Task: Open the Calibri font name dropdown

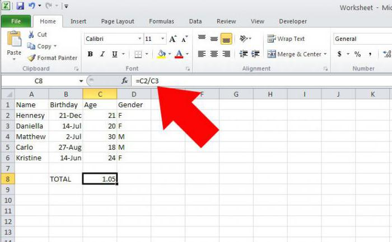Action: [x=140, y=39]
